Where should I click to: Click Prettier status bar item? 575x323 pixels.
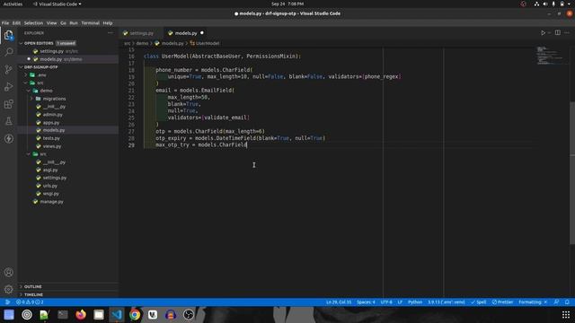click(502, 302)
